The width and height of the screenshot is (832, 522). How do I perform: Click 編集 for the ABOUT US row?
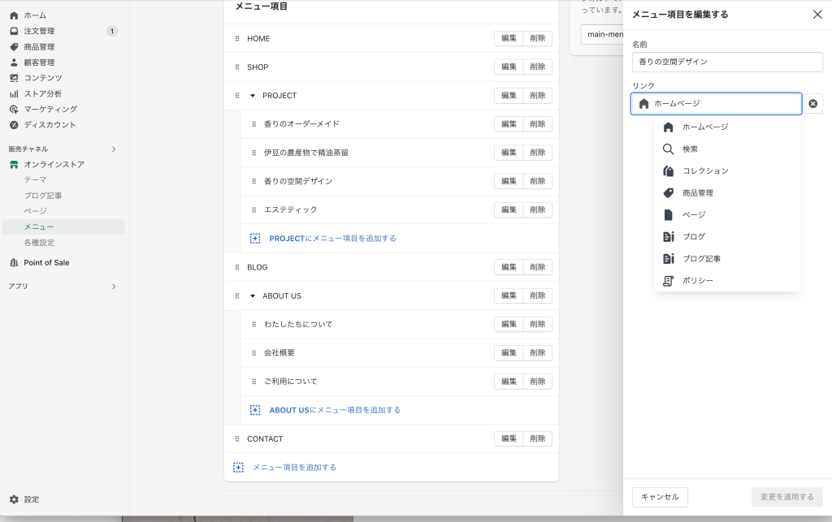click(x=509, y=296)
